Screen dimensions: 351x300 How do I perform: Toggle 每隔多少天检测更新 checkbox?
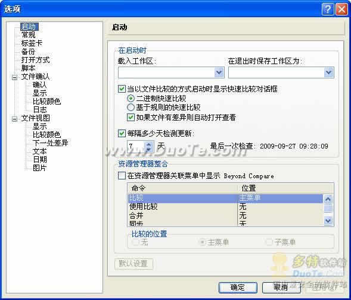pyautogui.click(x=122, y=134)
